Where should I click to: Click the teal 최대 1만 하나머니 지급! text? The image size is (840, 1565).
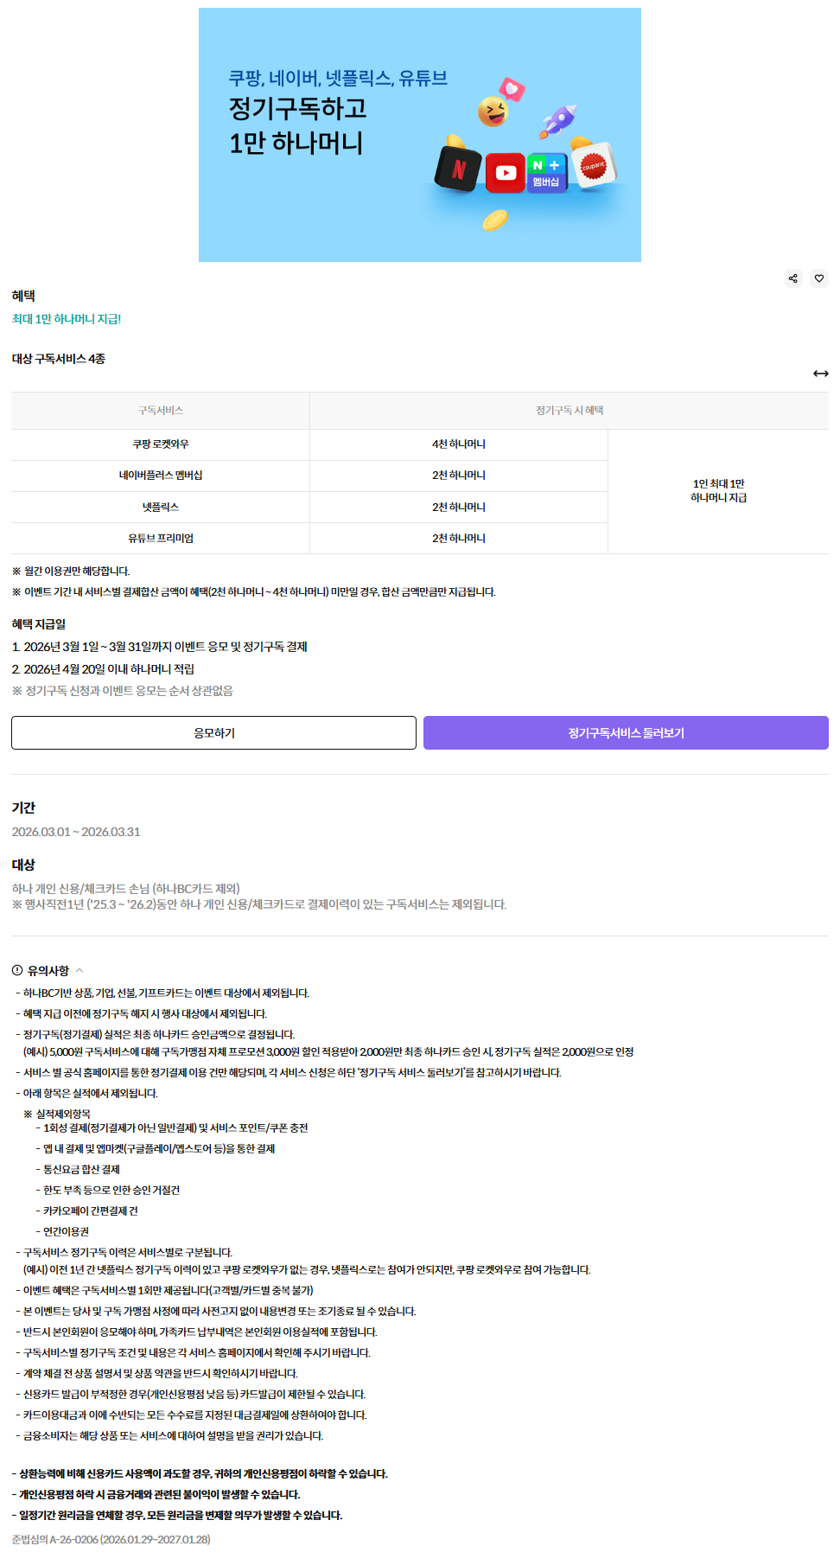[x=67, y=319]
